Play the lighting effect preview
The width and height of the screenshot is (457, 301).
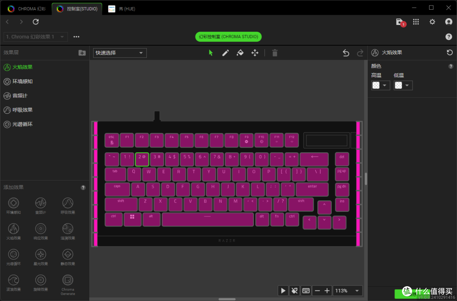[283, 290]
